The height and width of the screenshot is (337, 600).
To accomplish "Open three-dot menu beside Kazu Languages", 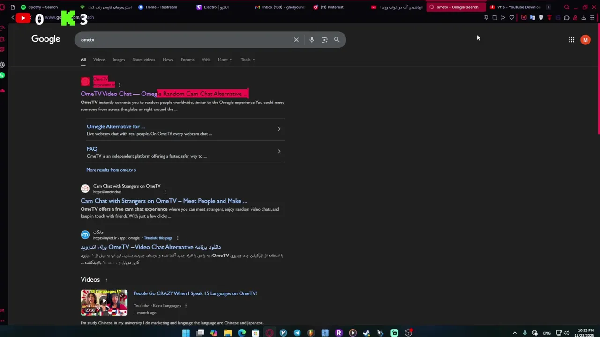I will [x=186, y=306].
